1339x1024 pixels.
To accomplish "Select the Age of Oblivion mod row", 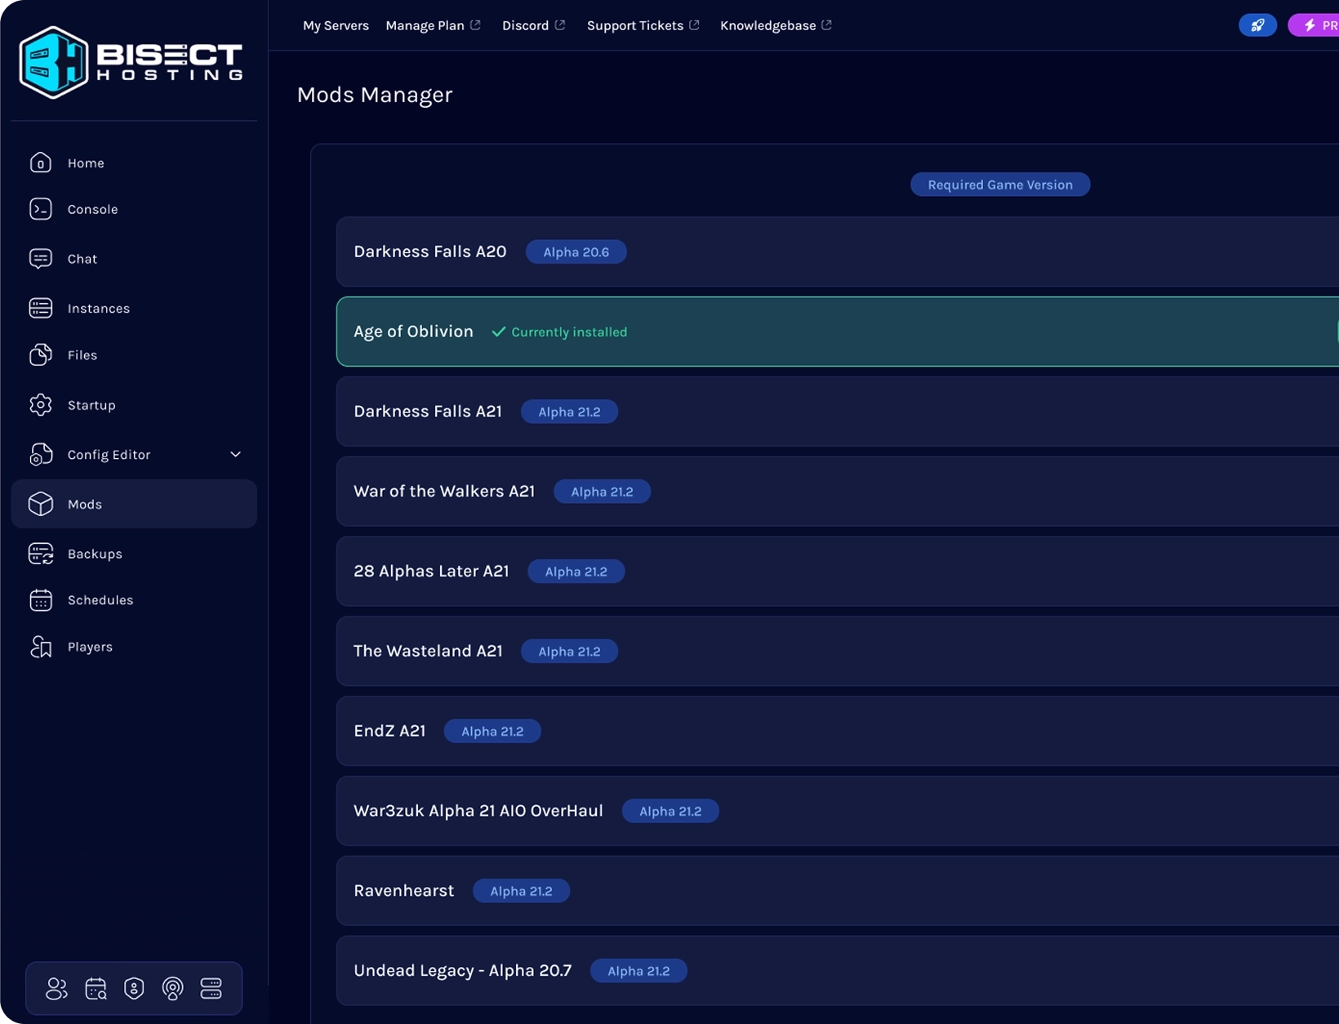I will [838, 332].
